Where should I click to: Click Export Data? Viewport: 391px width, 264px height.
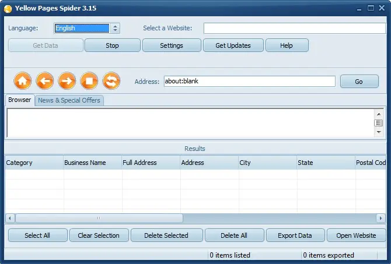(x=295, y=235)
